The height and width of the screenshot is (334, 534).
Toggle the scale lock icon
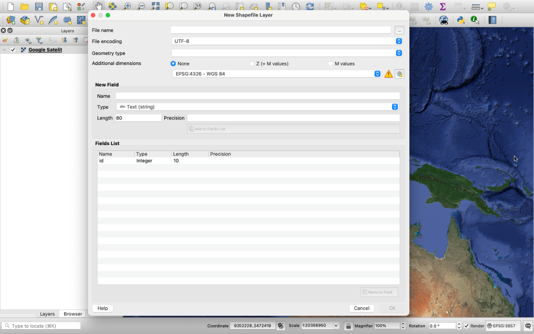pyautogui.click(x=348, y=326)
